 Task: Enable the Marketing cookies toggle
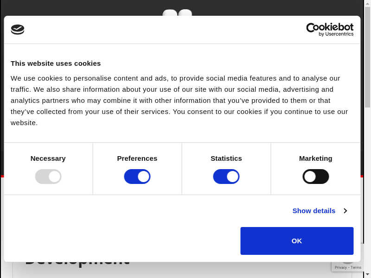coord(316,177)
